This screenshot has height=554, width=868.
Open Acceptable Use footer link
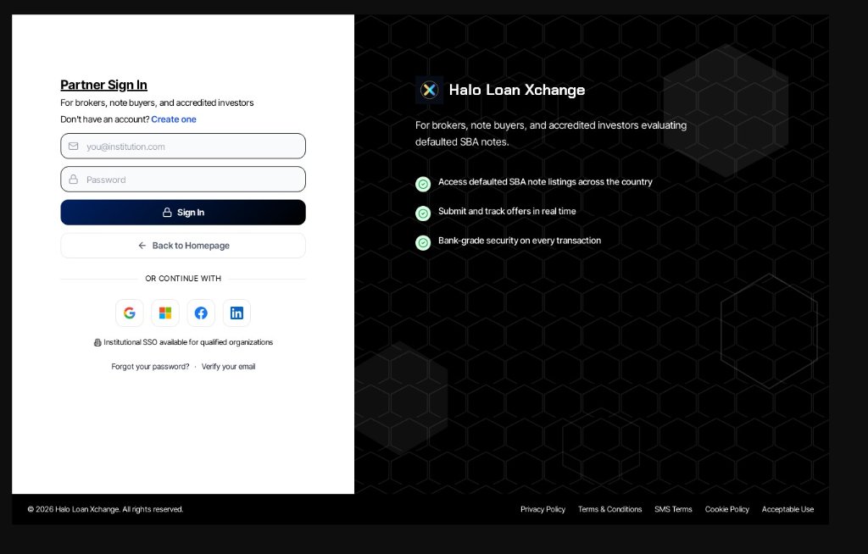[x=787, y=509]
